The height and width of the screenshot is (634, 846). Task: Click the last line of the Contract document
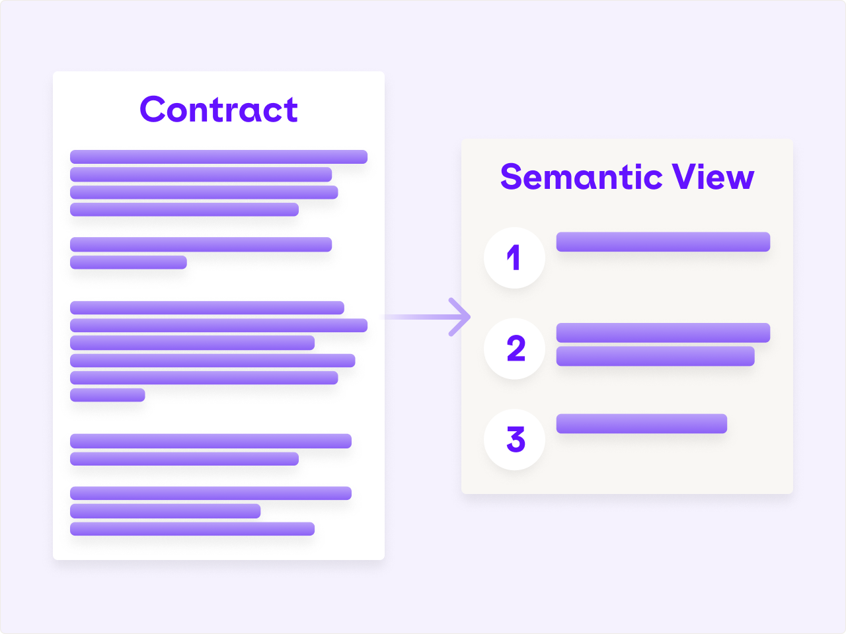pyautogui.click(x=192, y=528)
